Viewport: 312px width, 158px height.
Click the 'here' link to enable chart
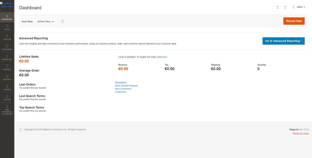165,57
